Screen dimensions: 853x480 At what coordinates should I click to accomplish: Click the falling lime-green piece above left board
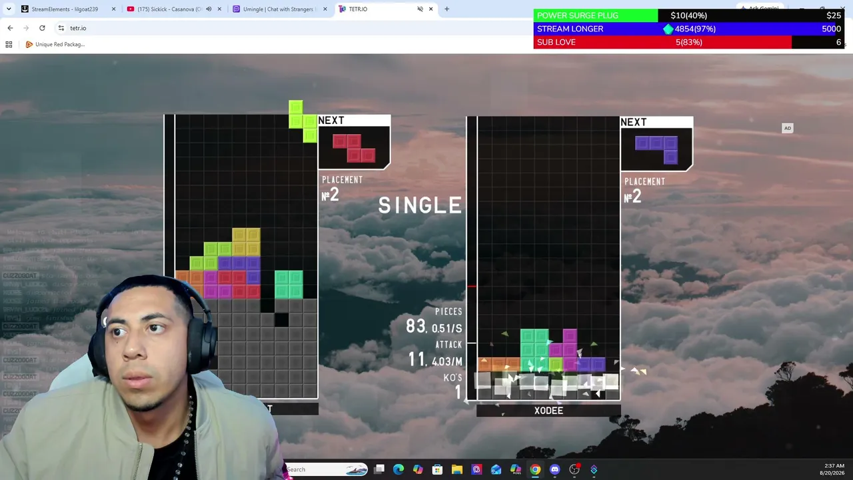click(x=303, y=121)
